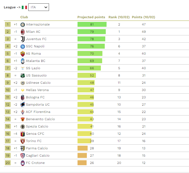The image size is (189, 173).
Task: Select the Atalanta BC logo
Action: (23, 61)
